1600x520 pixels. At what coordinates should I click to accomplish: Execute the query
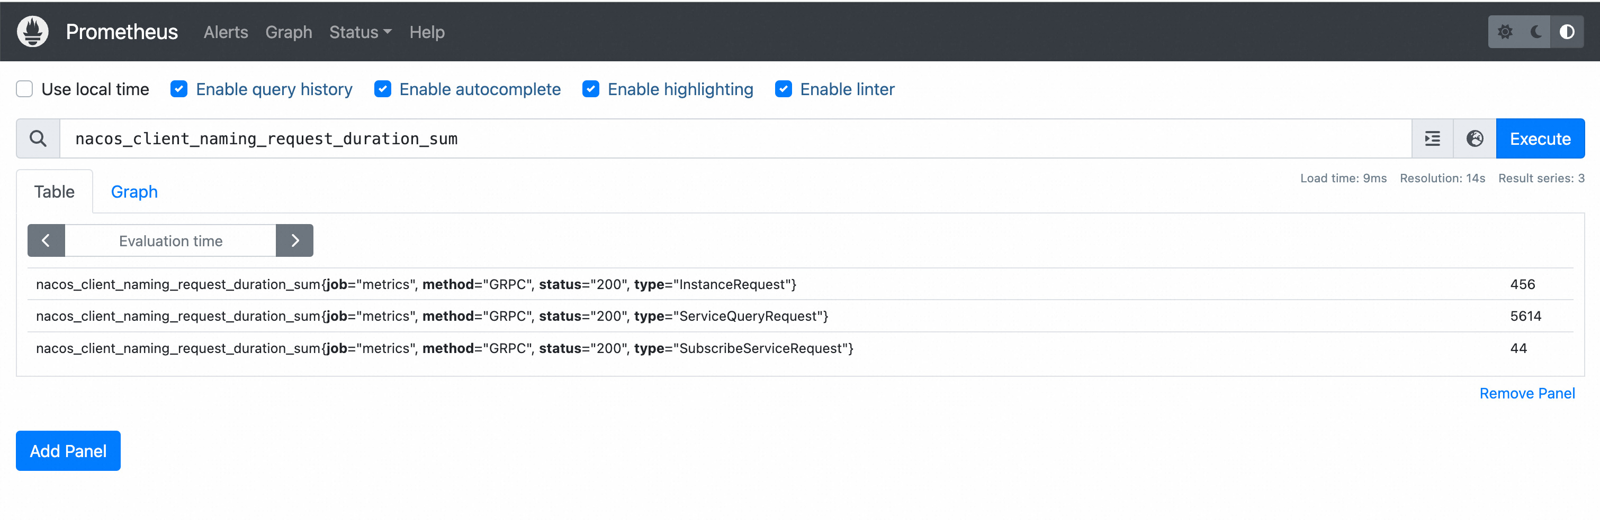[x=1540, y=139]
